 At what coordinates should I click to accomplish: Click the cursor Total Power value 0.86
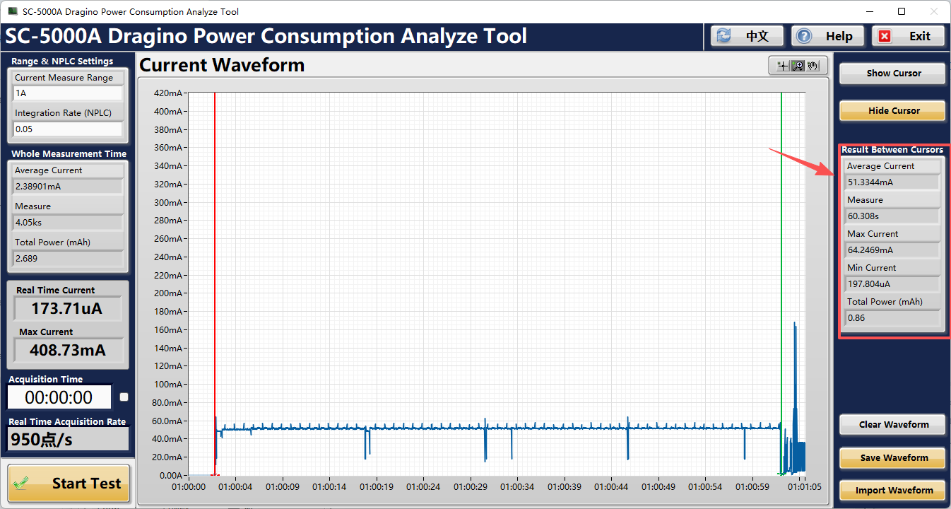[x=892, y=318]
